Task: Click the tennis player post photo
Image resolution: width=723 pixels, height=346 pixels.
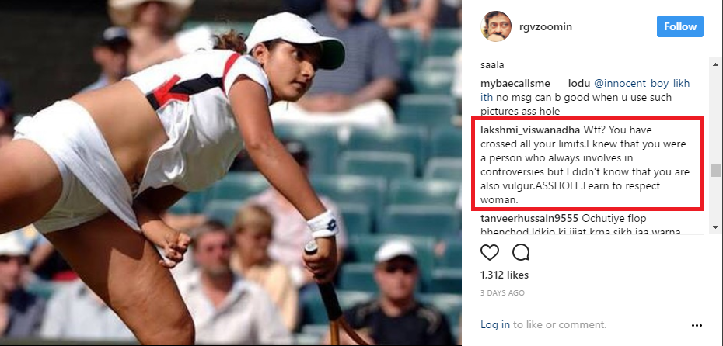Action: [231, 173]
